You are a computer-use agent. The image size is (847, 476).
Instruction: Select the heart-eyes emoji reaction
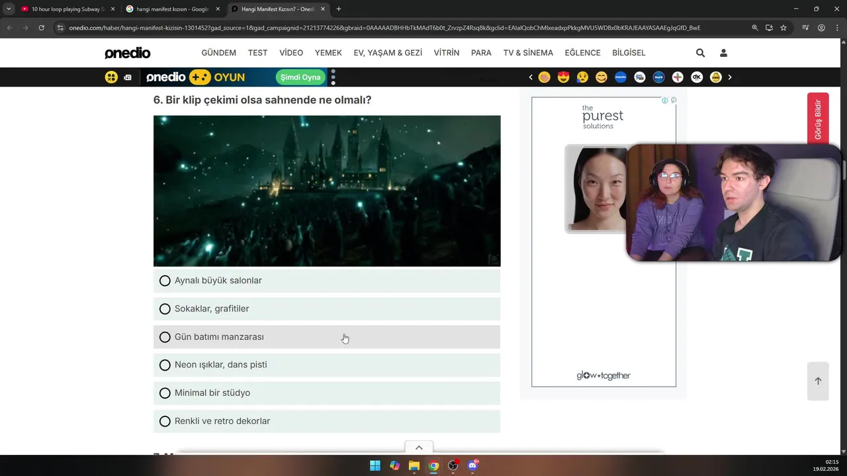click(563, 77)
